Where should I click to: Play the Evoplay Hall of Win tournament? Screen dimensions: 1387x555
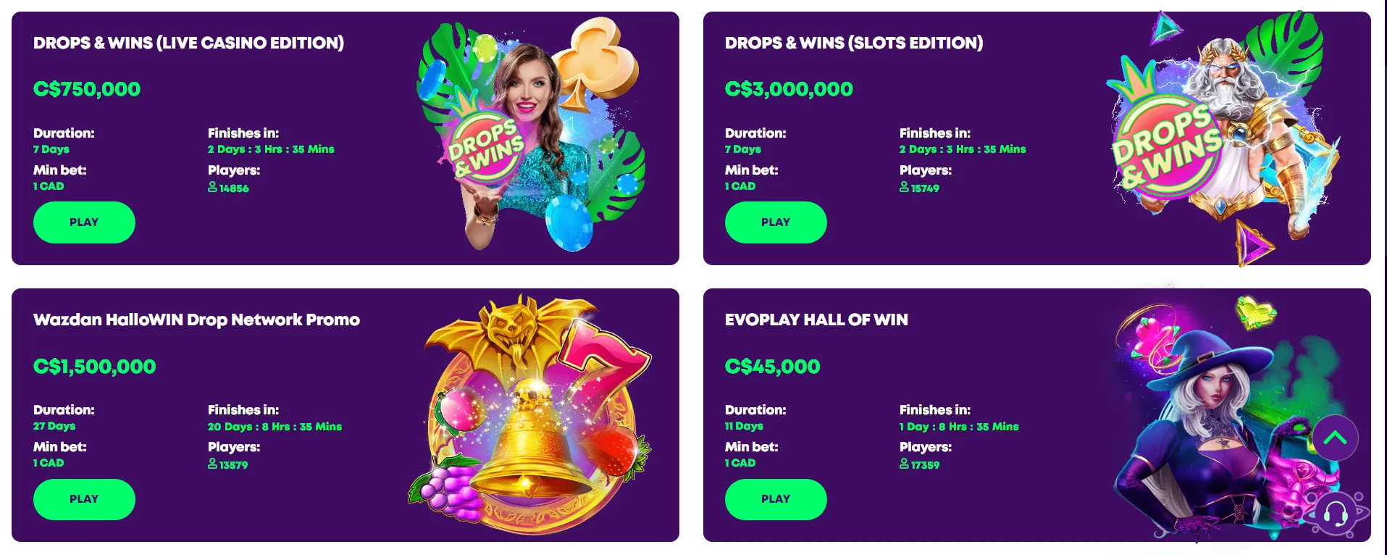(776, 499)
